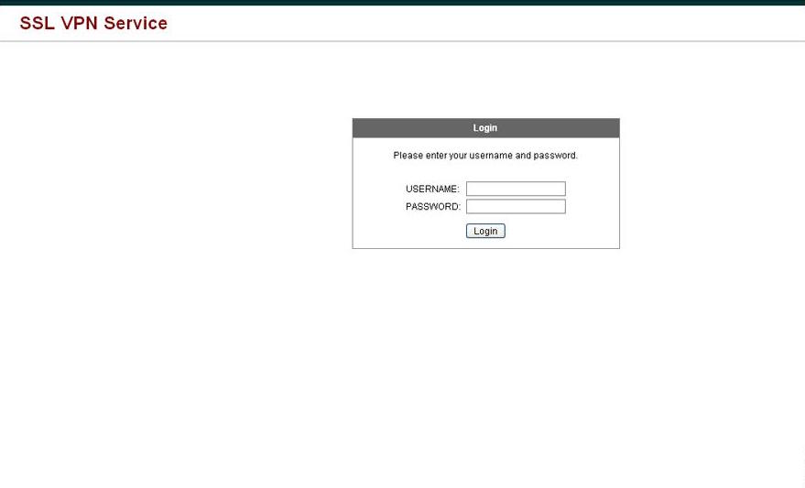
Task: Click the gray Login panel header
Action: [x=485, y=128]
